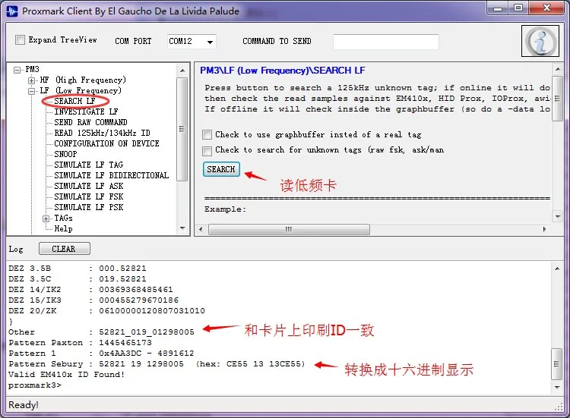Click the Proxmark app icon in title bar
The height and width of the screenshot is (418, 570).
(x=12, y=11)
